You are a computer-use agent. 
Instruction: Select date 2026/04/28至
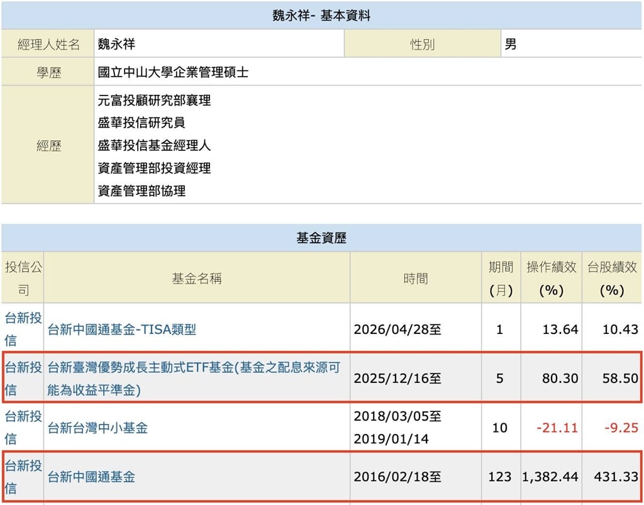[397, 330]
